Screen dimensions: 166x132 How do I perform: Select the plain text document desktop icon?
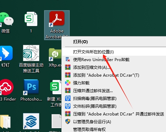tap(57, 122)
